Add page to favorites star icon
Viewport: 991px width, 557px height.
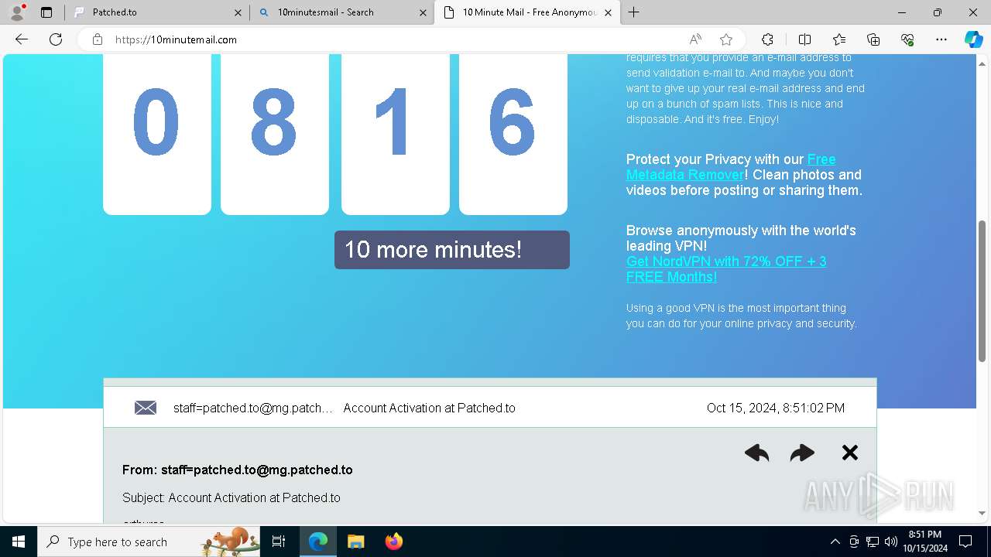(x=726, y=39)
